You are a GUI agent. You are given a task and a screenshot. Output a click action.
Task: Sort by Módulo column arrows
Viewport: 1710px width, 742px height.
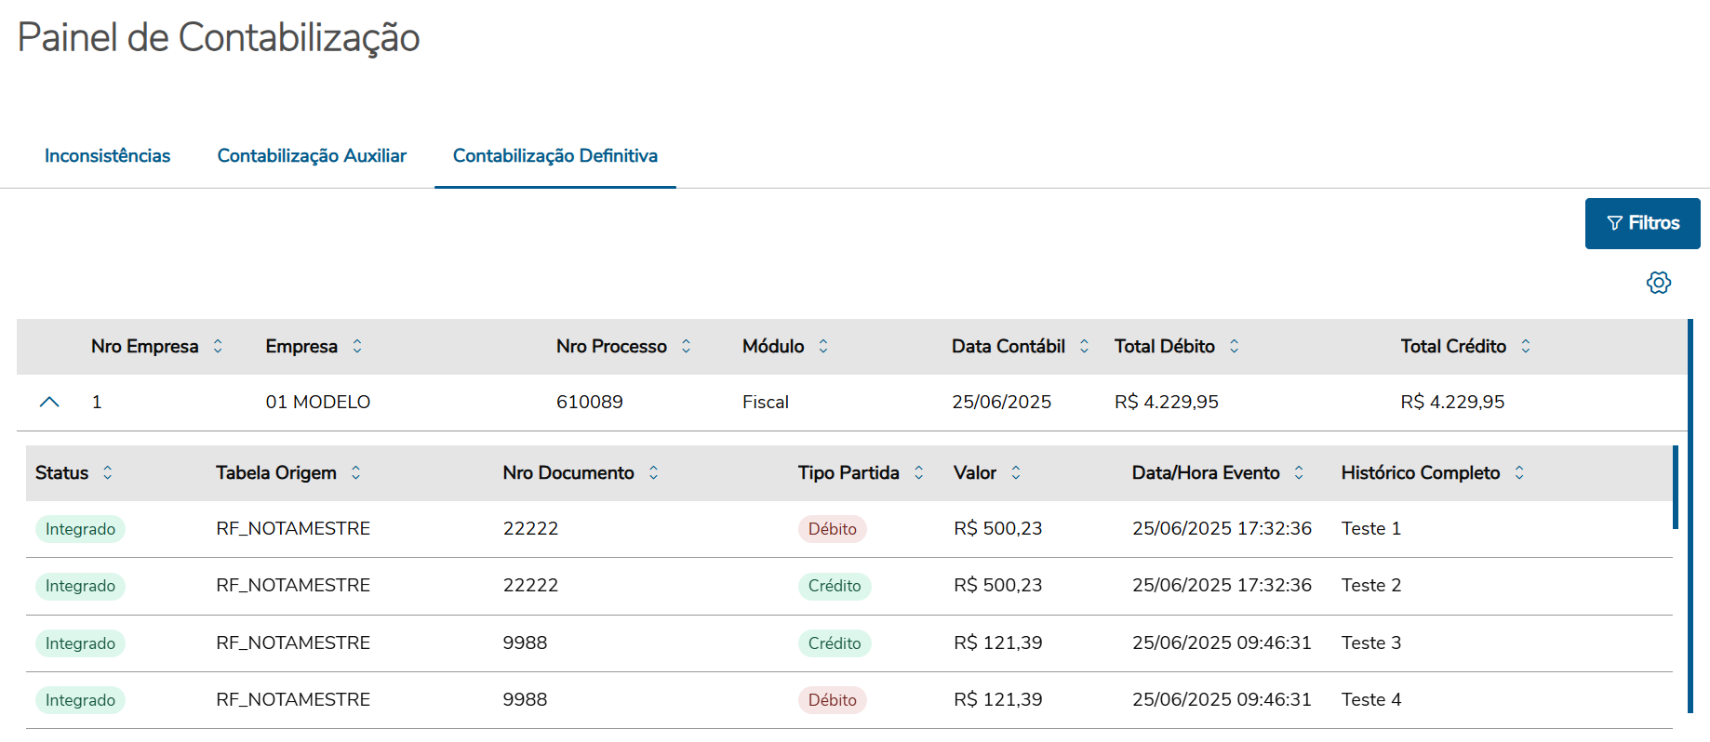(823, 346)
